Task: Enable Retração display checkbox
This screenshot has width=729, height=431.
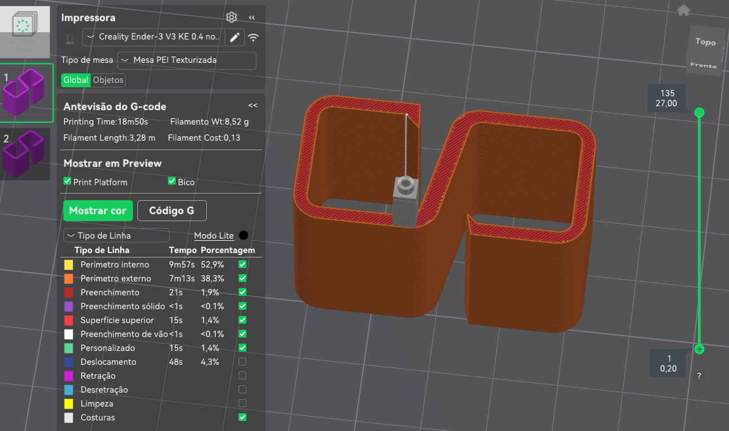Action: pos(242,376)
